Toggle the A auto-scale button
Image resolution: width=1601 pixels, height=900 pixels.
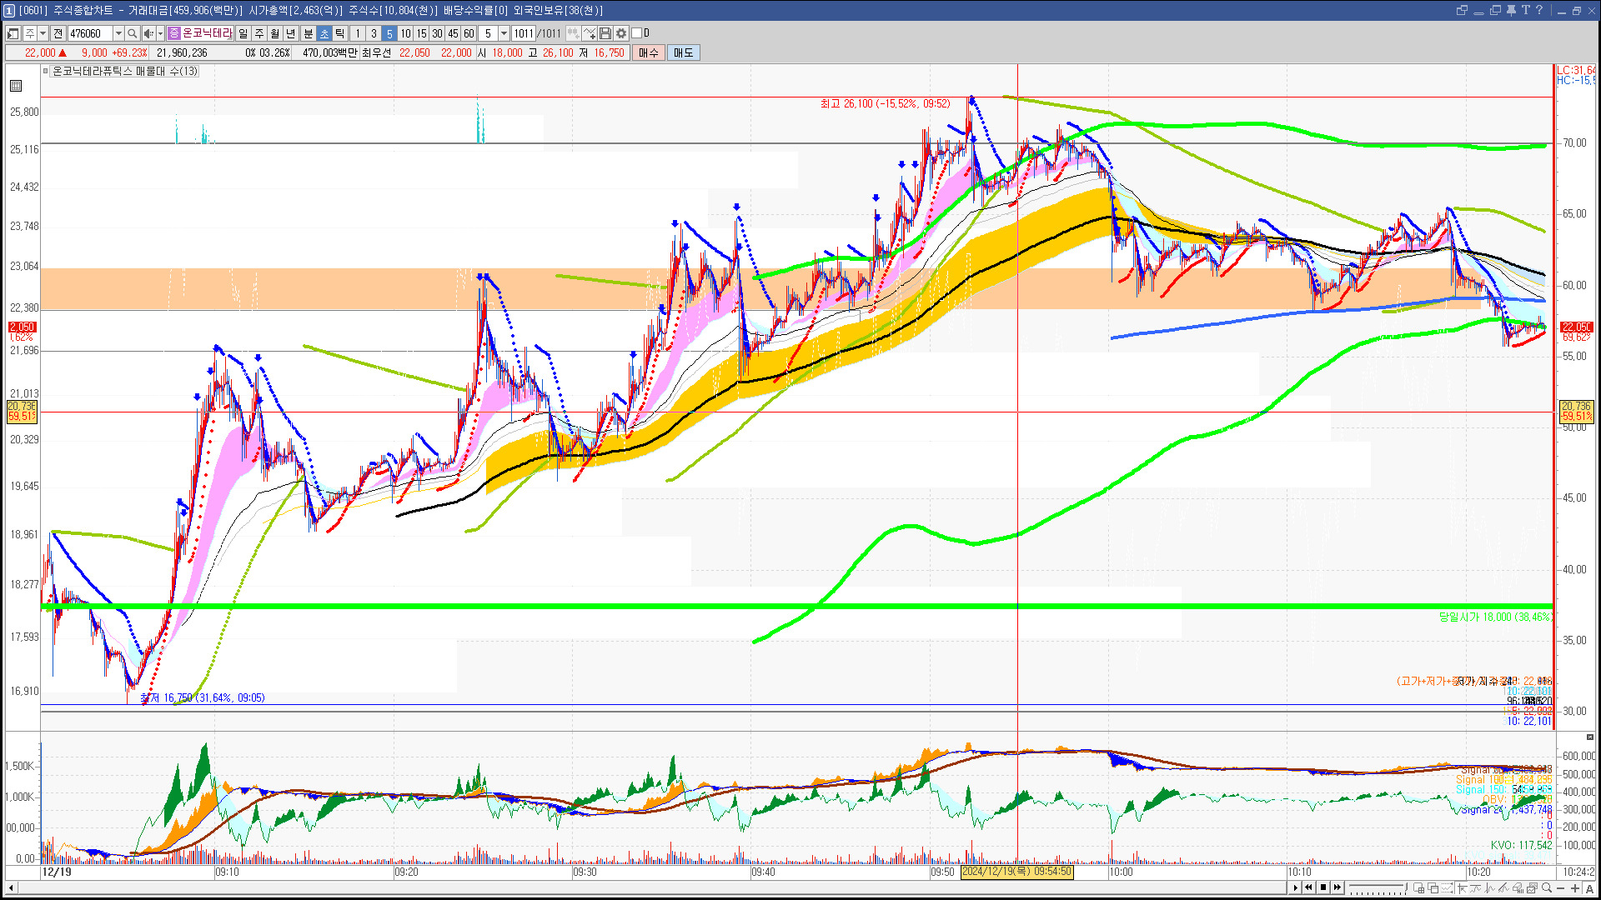1589,888
